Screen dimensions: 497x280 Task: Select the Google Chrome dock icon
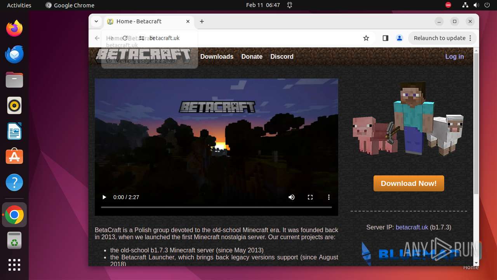[14, 215]
